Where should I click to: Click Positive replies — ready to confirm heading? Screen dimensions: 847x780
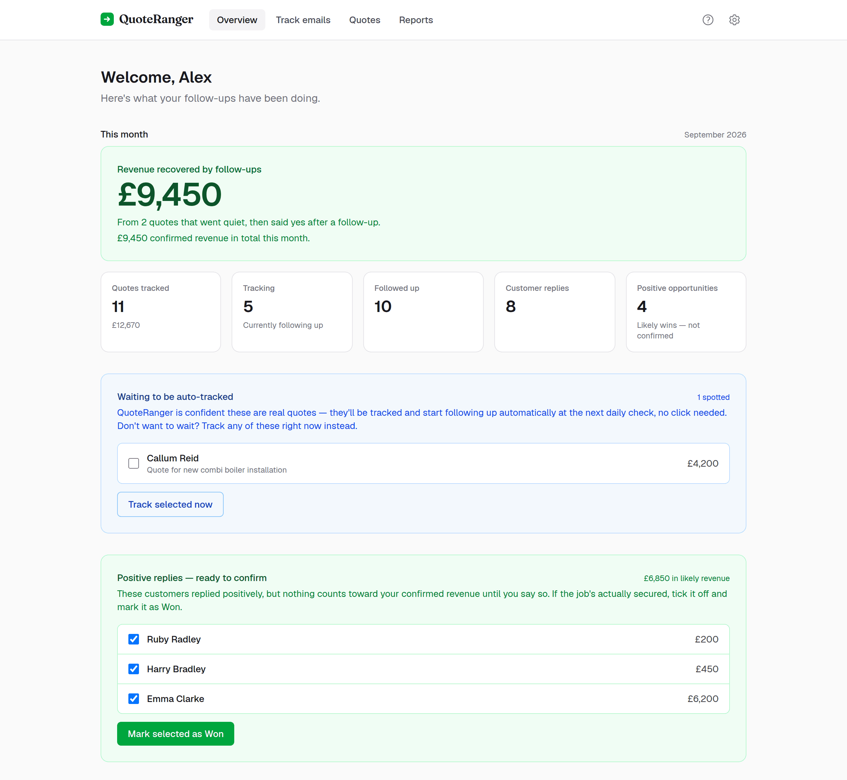[x=192, y=578]
